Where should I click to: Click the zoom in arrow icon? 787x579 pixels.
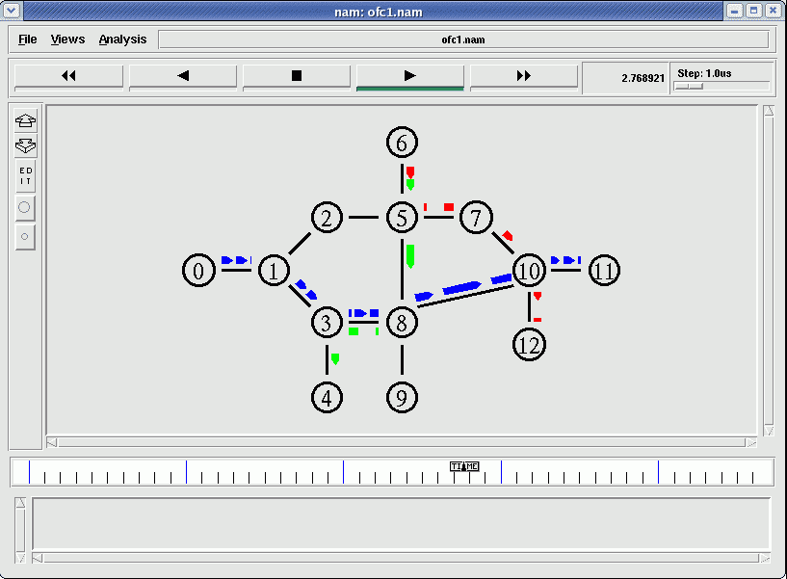pyautogui.click(x=25, y=120)
